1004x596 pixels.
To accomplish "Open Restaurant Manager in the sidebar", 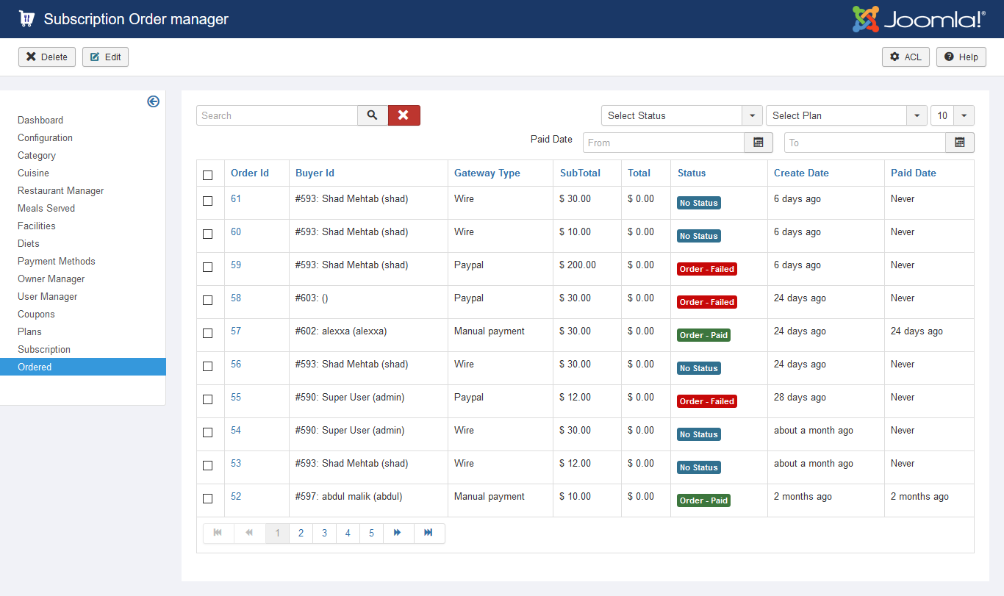I will click(61, 190).
